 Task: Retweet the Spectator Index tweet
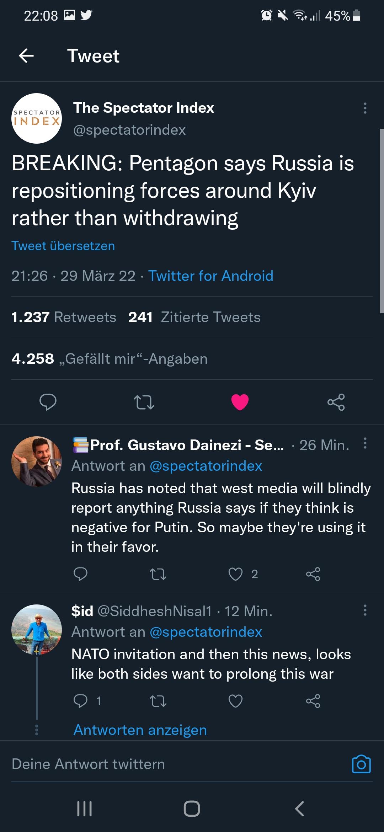pos(144,402)
